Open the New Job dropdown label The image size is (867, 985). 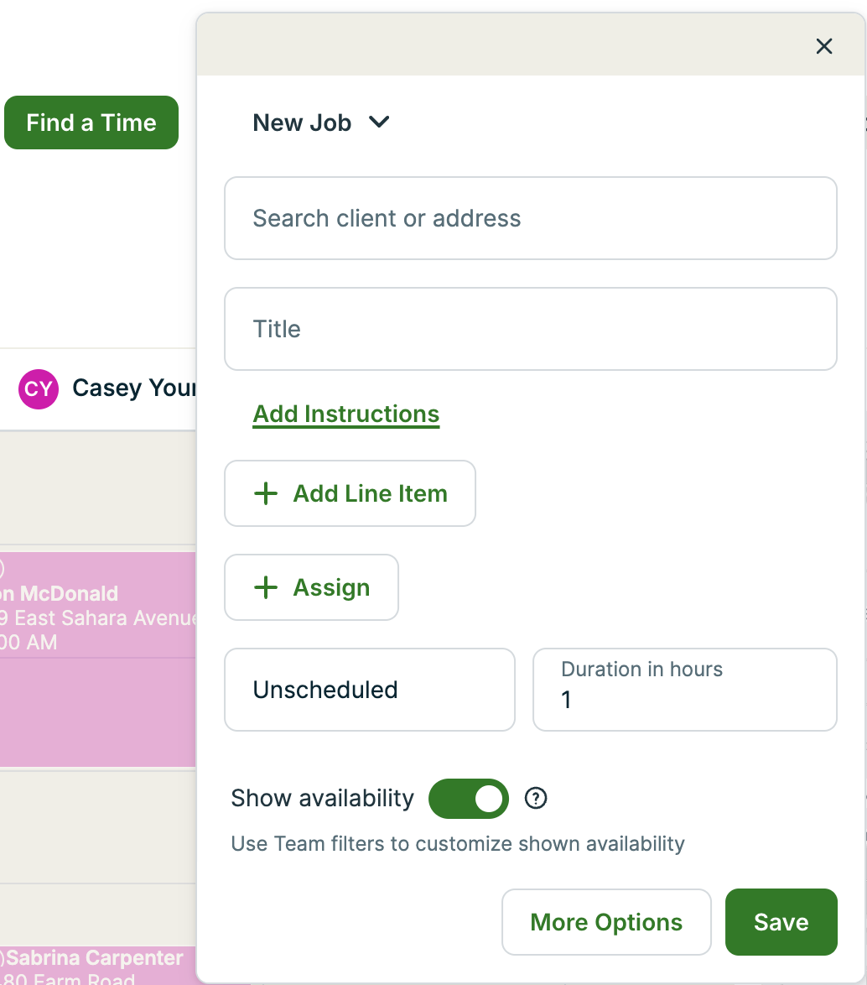click(302, 122)
